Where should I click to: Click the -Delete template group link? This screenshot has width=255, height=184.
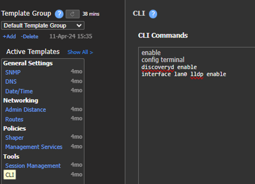tap(30, 37)
